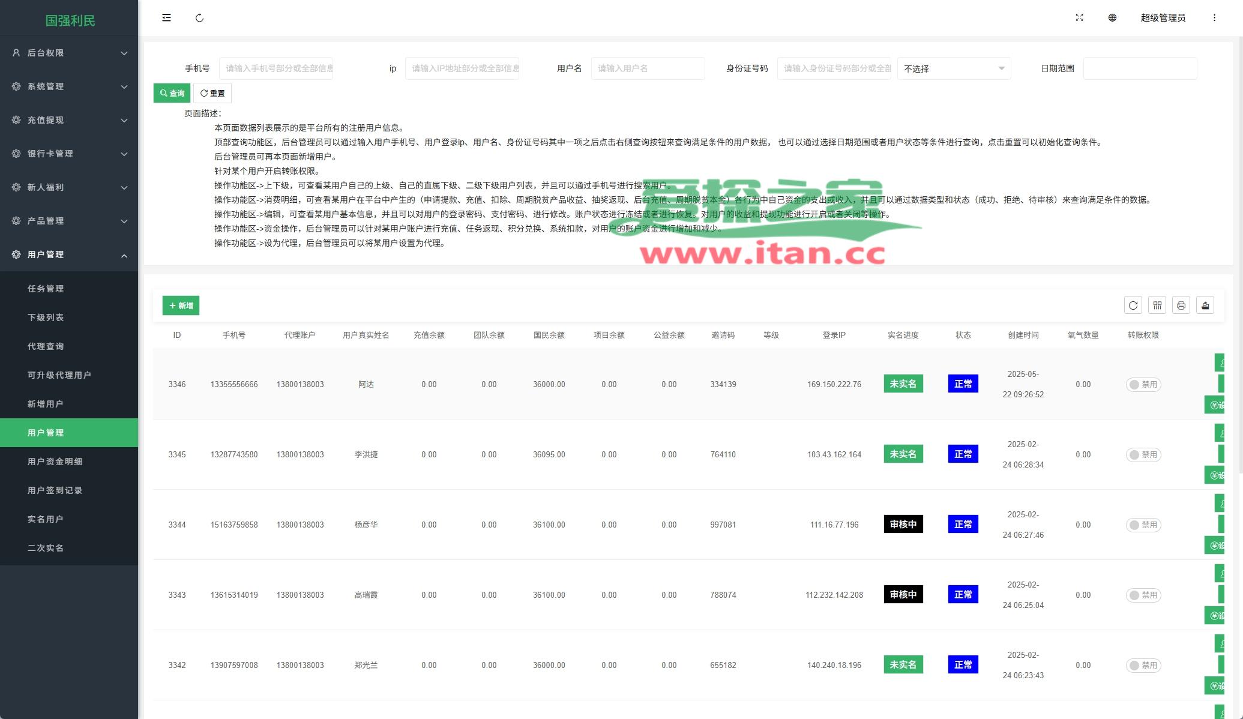Open the three-dot more options menu
This screenshot has width=1243, height=719.
pyautogui.click(x=1214, y=18)
